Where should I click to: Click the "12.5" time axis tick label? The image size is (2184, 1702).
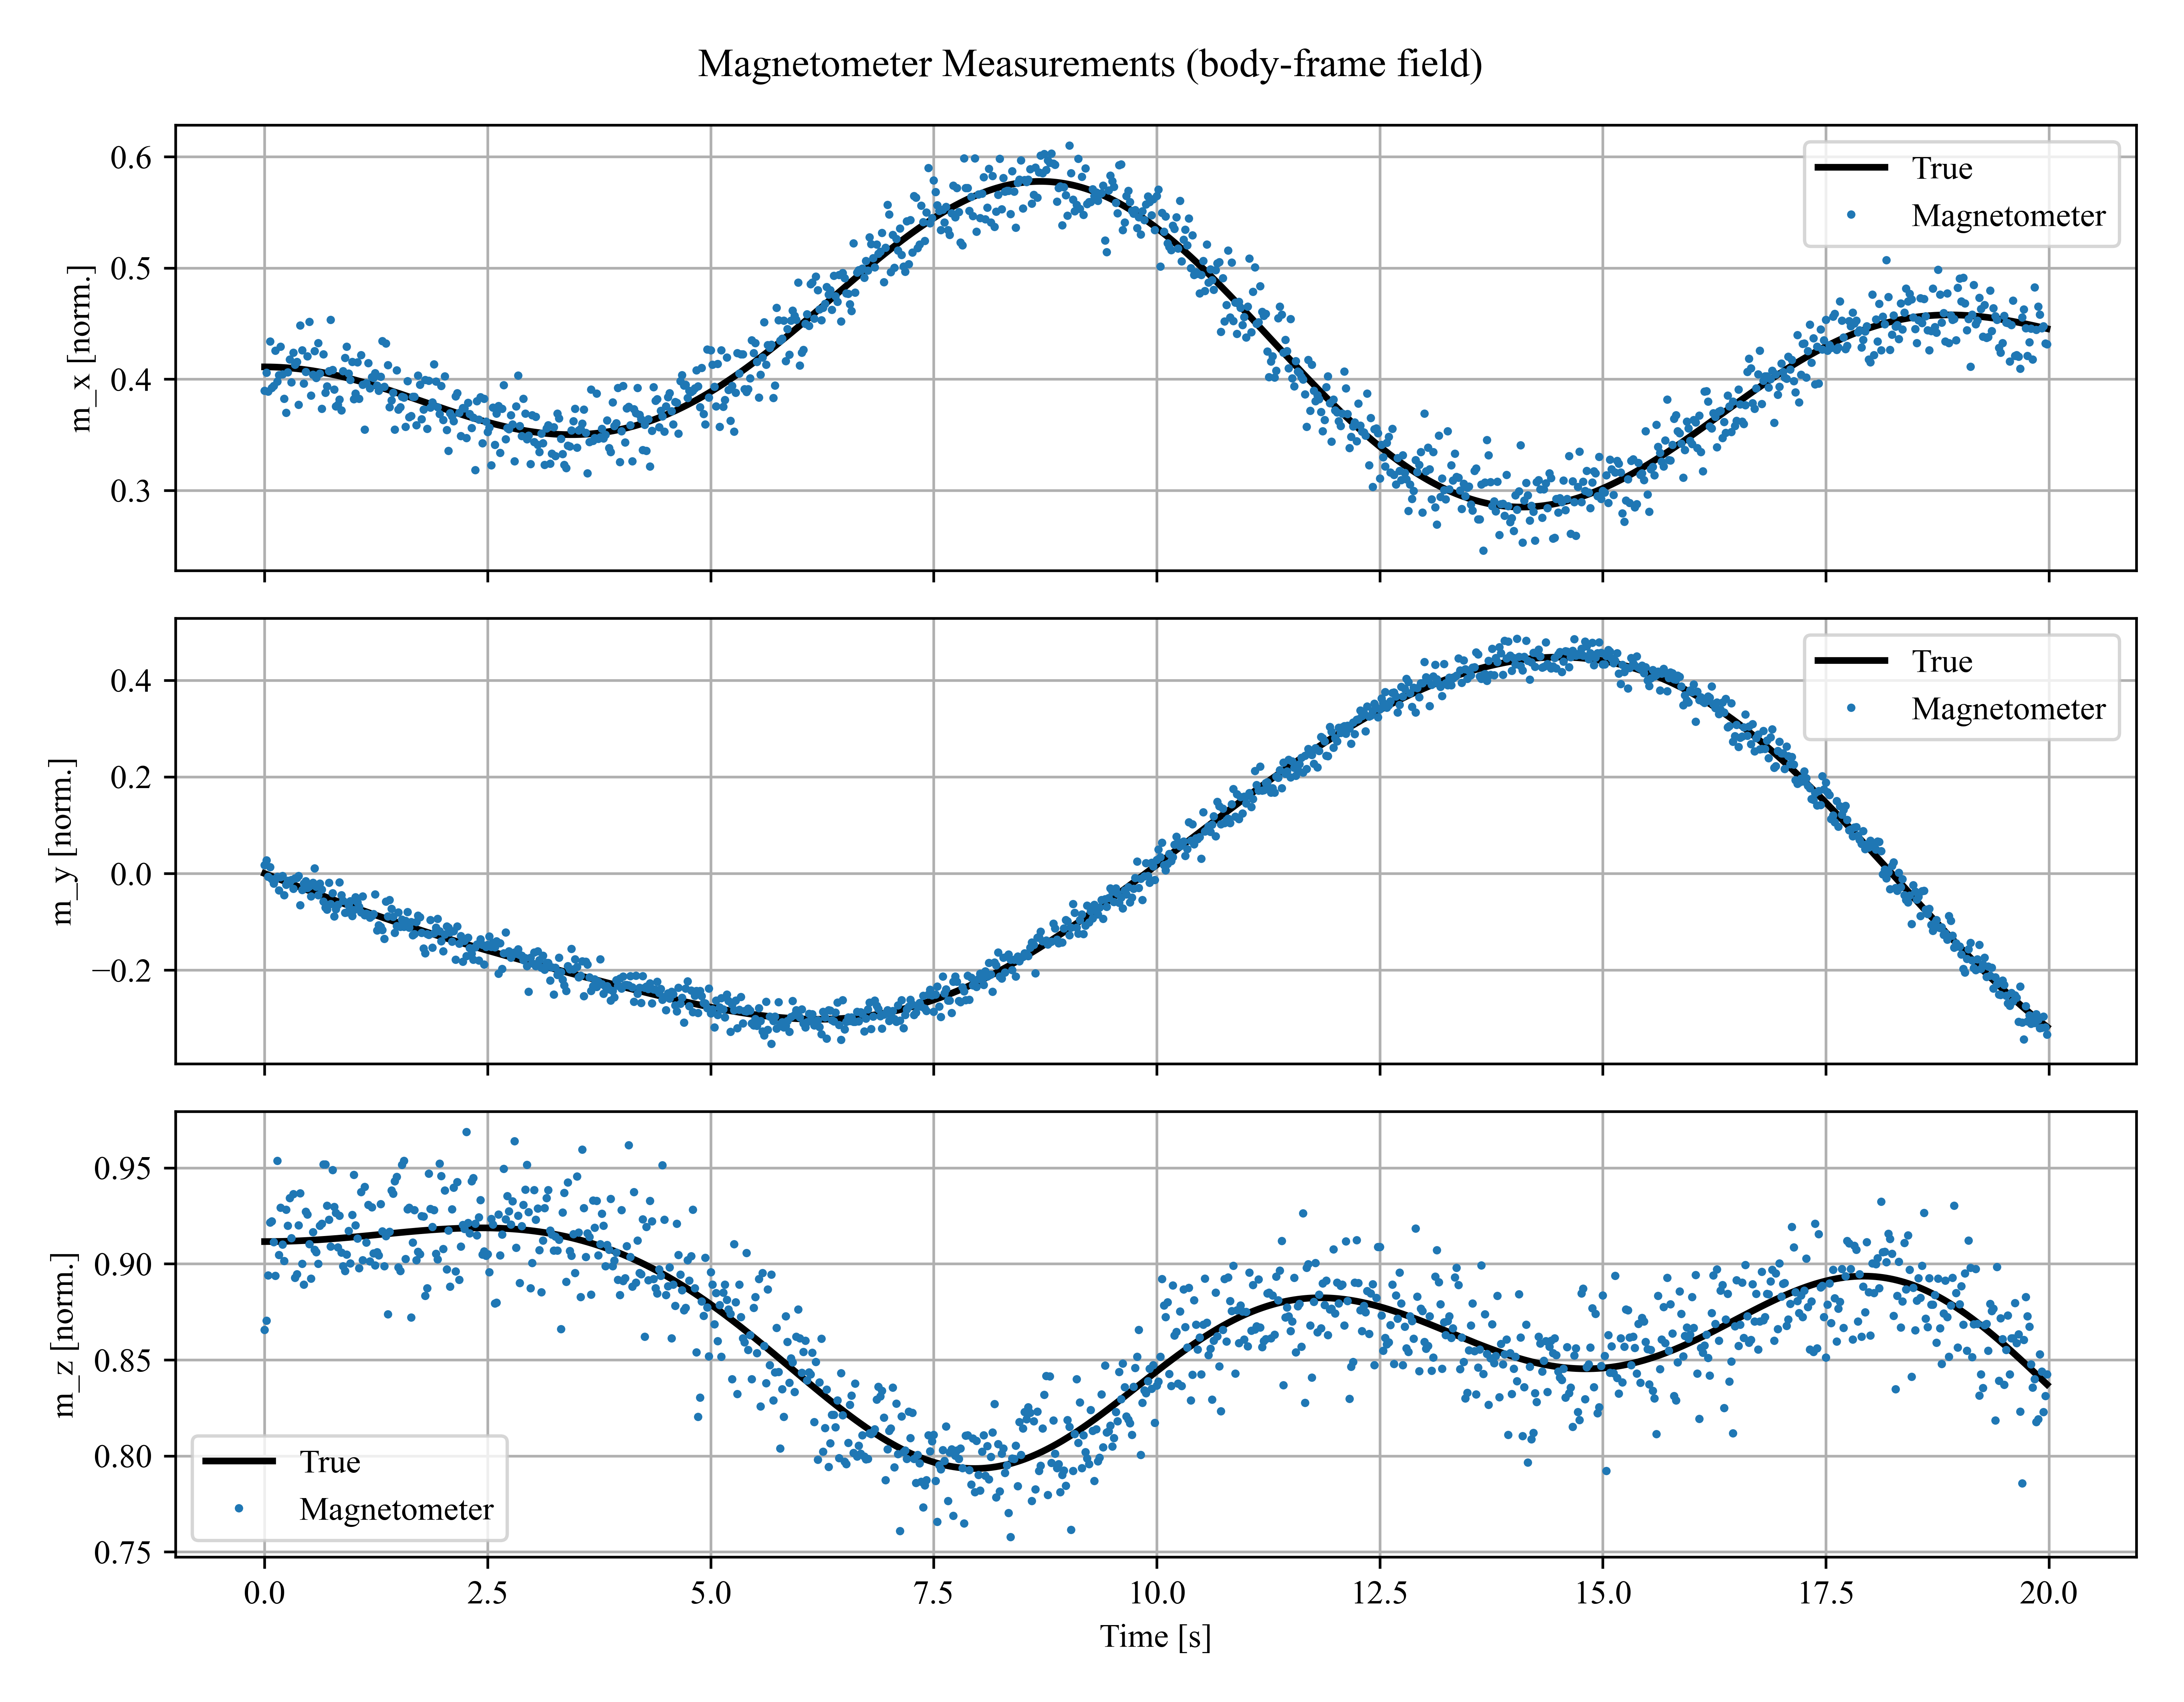pos(1380,1593)
